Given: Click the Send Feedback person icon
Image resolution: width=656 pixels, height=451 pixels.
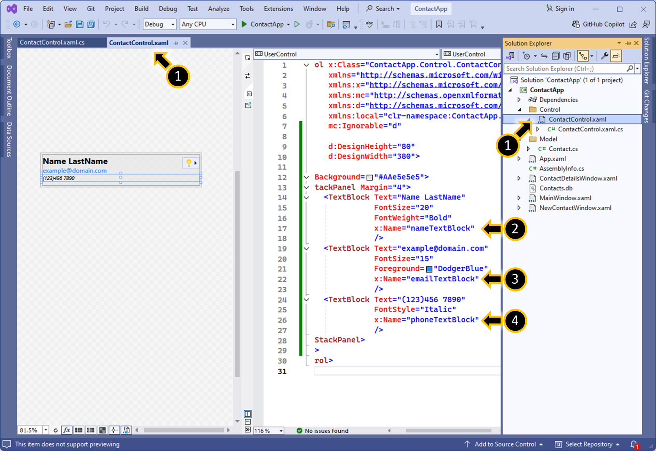Looking at the screenshot, I should 646,24.
